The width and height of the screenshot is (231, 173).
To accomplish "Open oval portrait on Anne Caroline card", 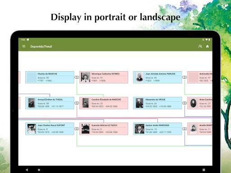I will [x=193, y=103].
